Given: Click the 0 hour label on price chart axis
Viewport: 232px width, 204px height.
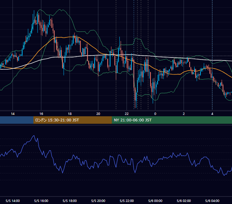Looking at the screenshot, I should tap(155, 114).
